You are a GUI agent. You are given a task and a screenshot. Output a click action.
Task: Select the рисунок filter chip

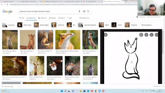[9, 25]
